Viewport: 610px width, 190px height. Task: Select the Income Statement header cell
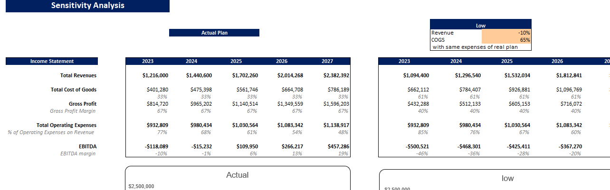[x=52, y=61]
